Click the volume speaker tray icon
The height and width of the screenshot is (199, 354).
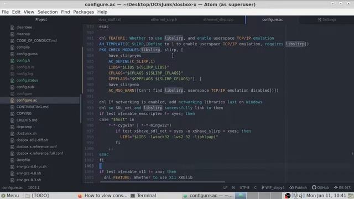point(301,196)
